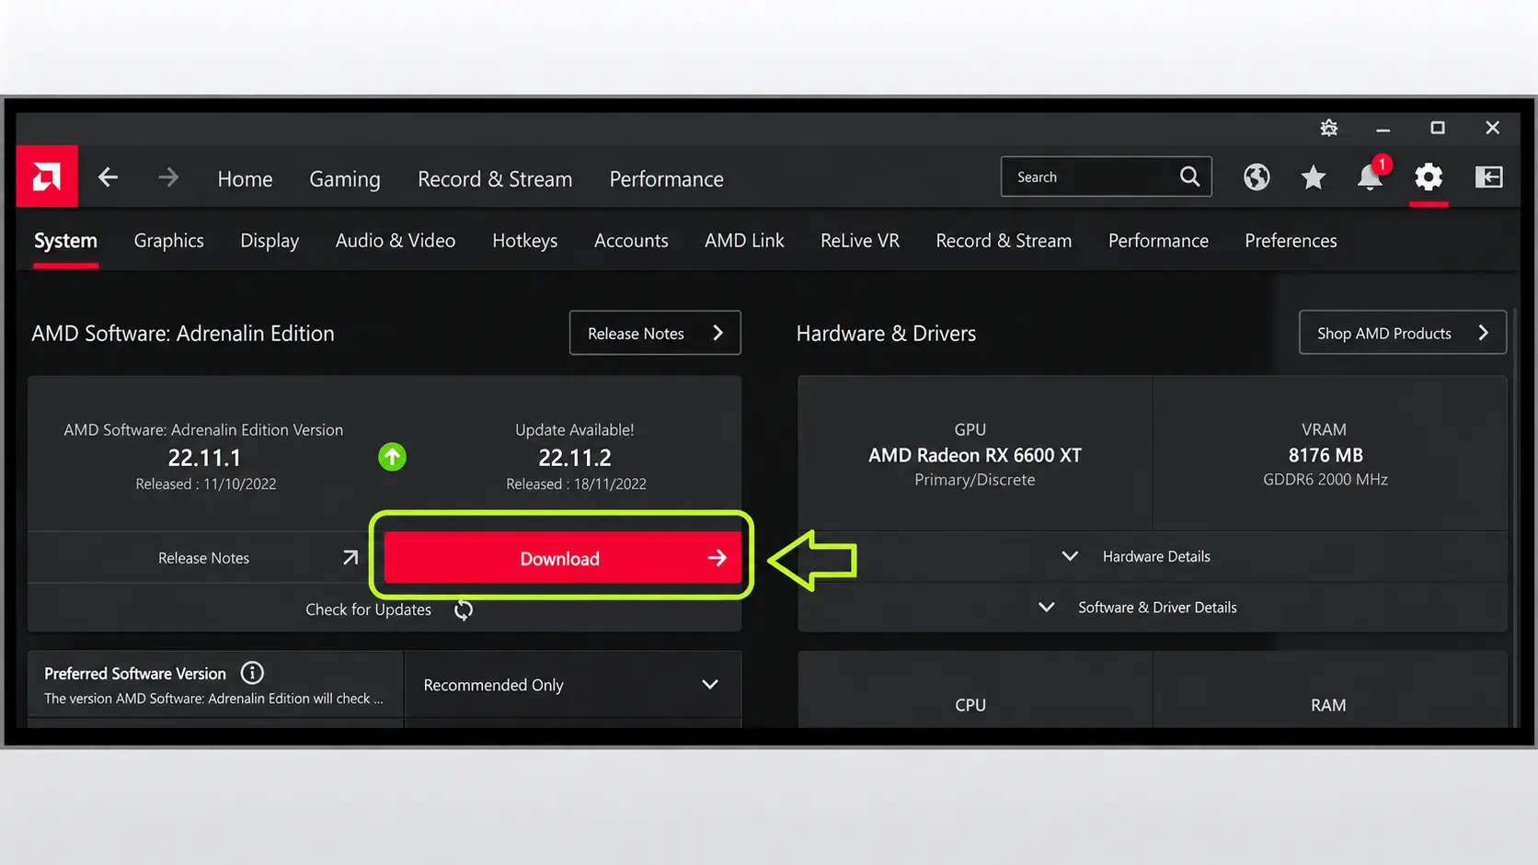Go back with the left arrow
The height and width of the screenshot is (865, 1538).
tap(108, 177)
